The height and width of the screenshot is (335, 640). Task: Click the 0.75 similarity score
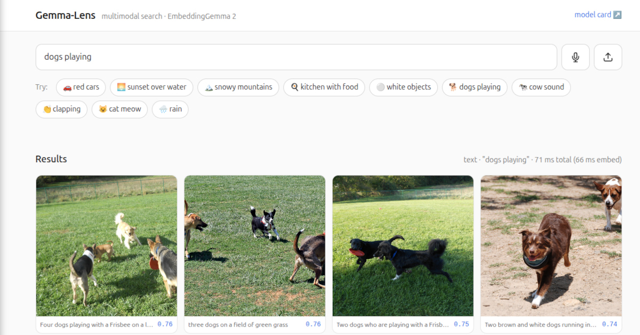[x=461, y=324]
